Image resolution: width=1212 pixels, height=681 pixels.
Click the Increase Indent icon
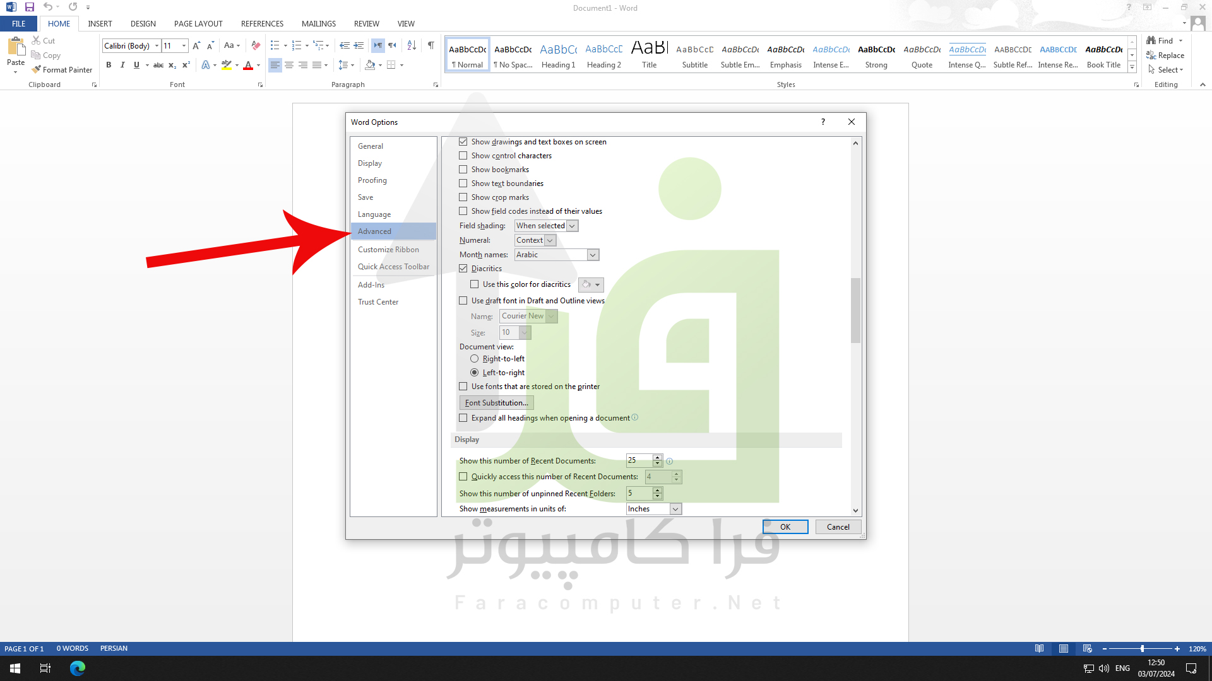tap(359, 45)
